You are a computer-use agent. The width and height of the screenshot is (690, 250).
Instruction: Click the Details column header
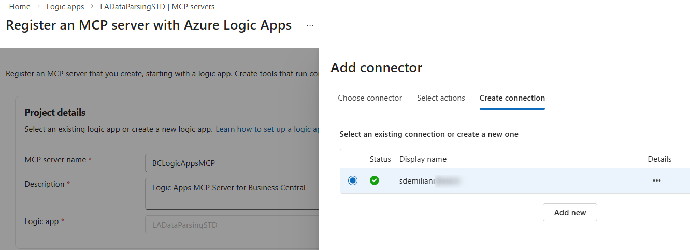(x=659, y=159)
